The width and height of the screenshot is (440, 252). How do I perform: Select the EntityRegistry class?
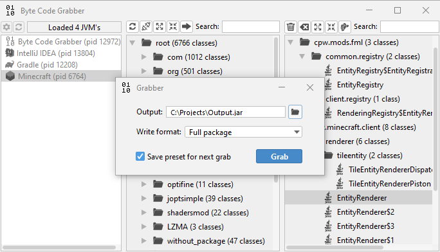pyautogui.click(x=354, y=85)
